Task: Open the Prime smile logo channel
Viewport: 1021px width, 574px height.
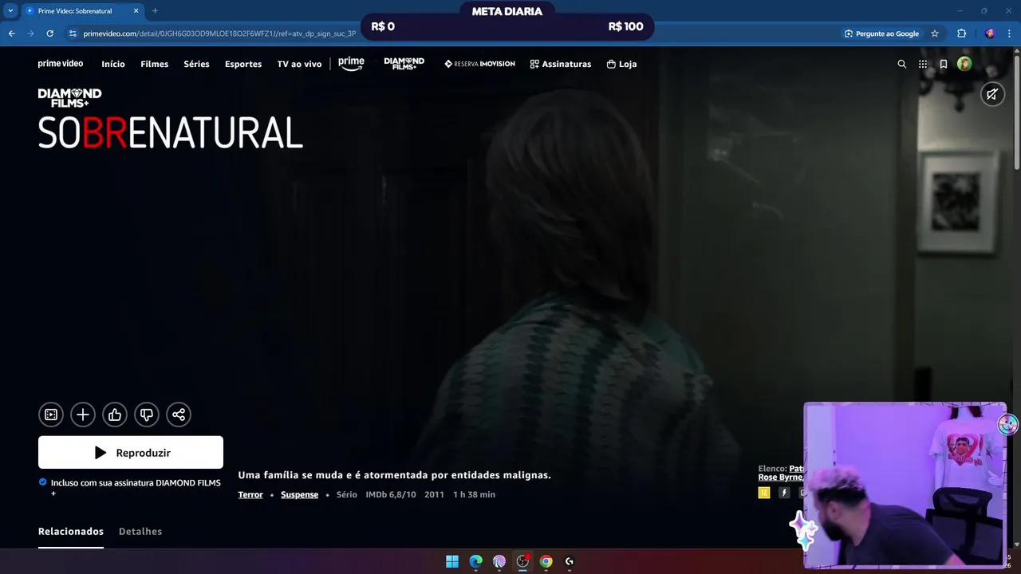Action: pyautogui.click(x=351, y=64)
